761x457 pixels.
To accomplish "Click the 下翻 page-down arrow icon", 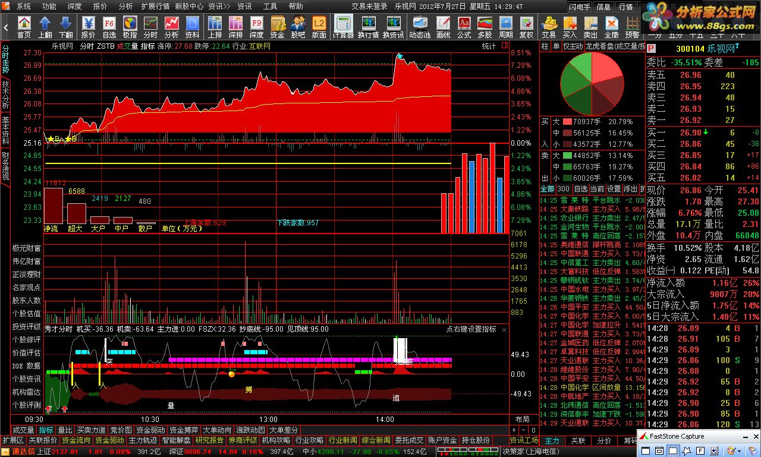I will coord(65,27).
